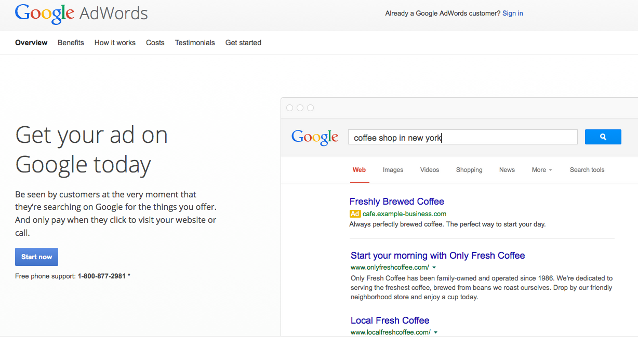This screenshot has width=638, height=347.
Task: Switch to the Images search tab
Action: [393, 170]
